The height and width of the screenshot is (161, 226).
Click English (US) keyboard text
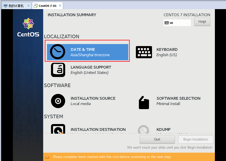pyautogui.click(x=167, y=55)
